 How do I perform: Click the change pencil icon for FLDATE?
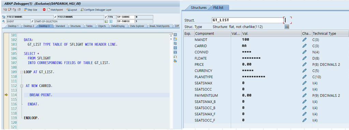click(x=305, y=58)
